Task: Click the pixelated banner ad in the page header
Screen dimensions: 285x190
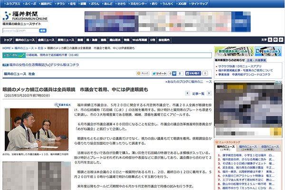Action: tap(168, 22)
